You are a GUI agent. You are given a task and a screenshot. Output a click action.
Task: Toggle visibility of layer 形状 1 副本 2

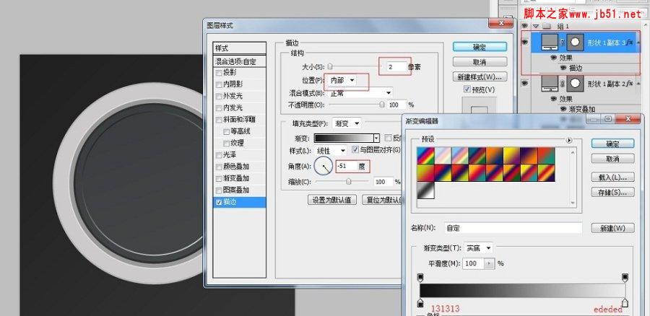[525, 83]
